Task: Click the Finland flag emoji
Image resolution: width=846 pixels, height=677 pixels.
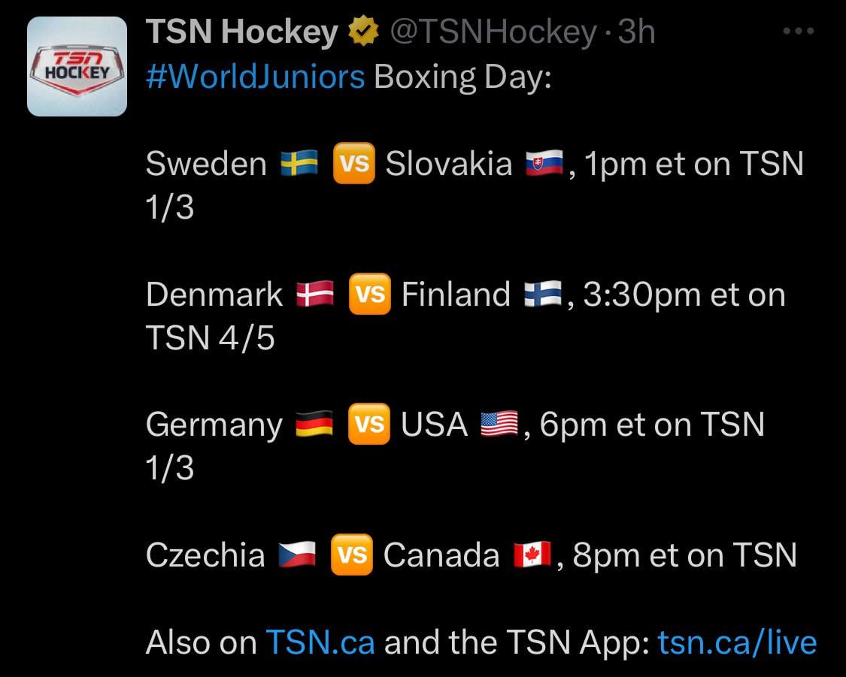Action: 541,293
